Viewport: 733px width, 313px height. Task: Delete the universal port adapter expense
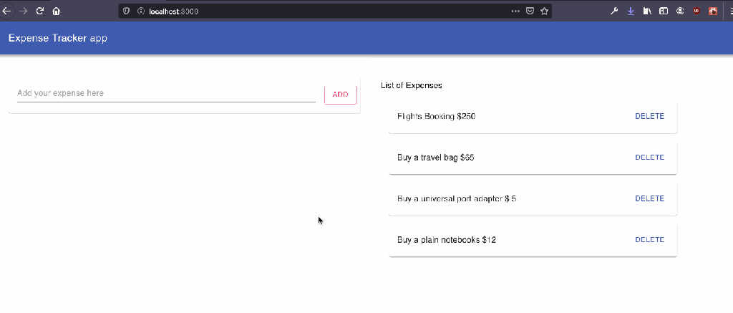pyautogui.click(x=649, y=198)
